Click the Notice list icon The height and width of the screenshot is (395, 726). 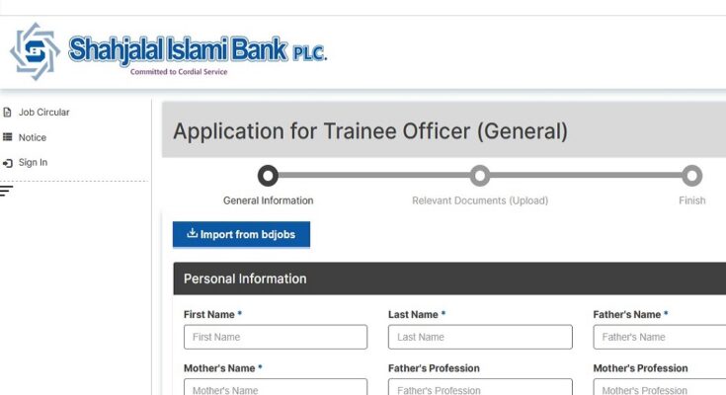click(x=8, y=137)
